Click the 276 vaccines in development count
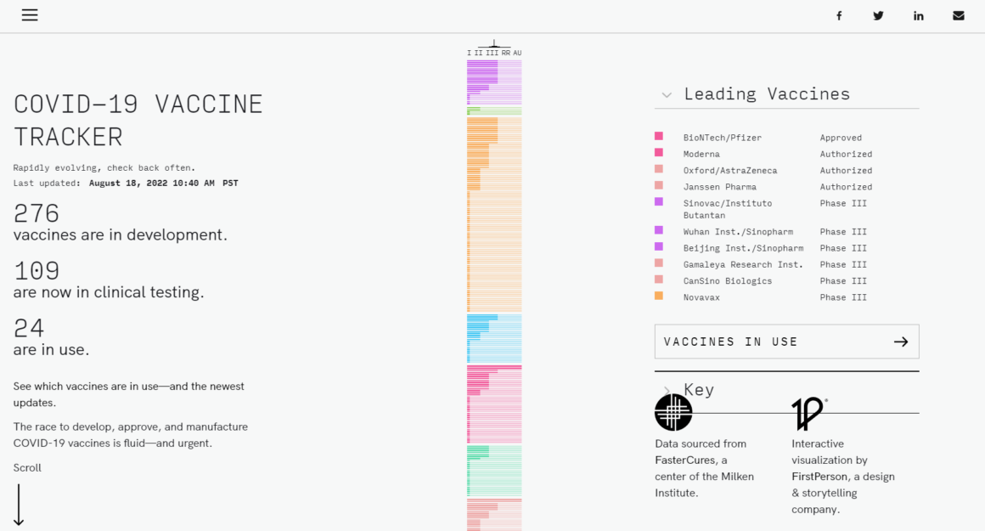This screenshot has height=531, width=985. (x=37, y=213)
